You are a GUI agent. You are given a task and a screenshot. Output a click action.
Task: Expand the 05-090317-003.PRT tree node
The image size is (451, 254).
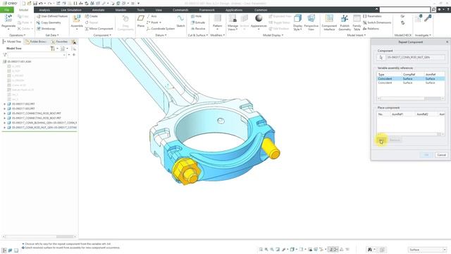click(x=5, y=109)
